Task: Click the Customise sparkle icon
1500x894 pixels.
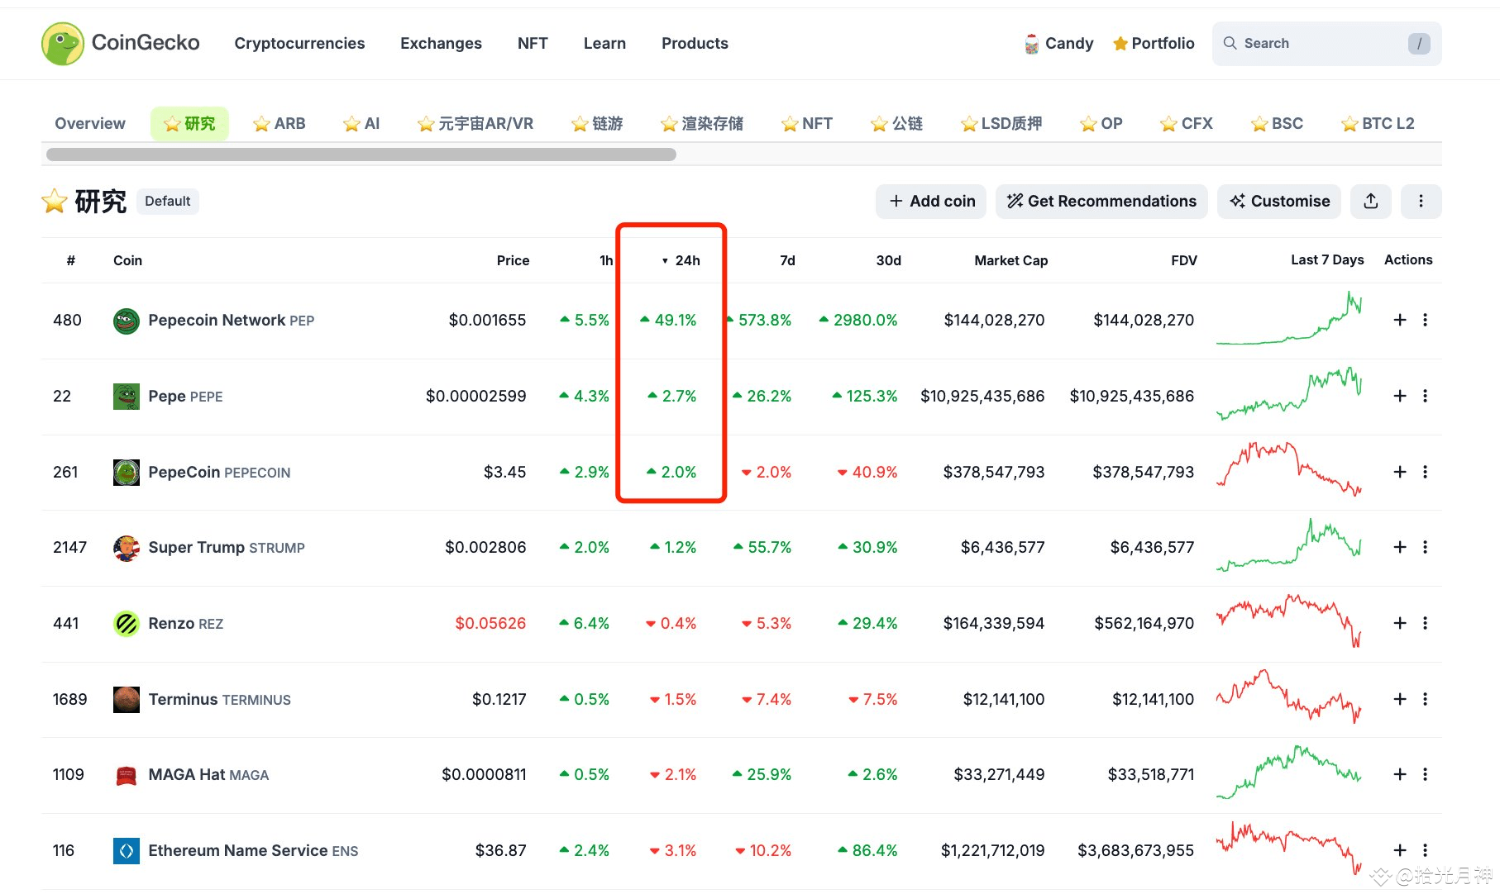Action: [1238, 201]
